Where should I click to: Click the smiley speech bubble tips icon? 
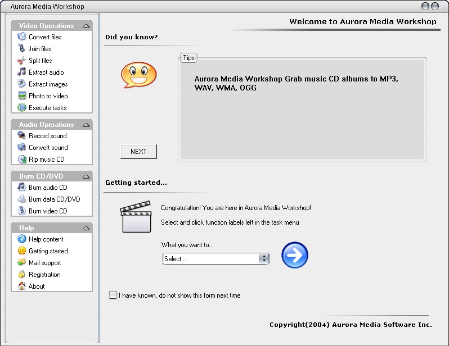coord(139,75)
